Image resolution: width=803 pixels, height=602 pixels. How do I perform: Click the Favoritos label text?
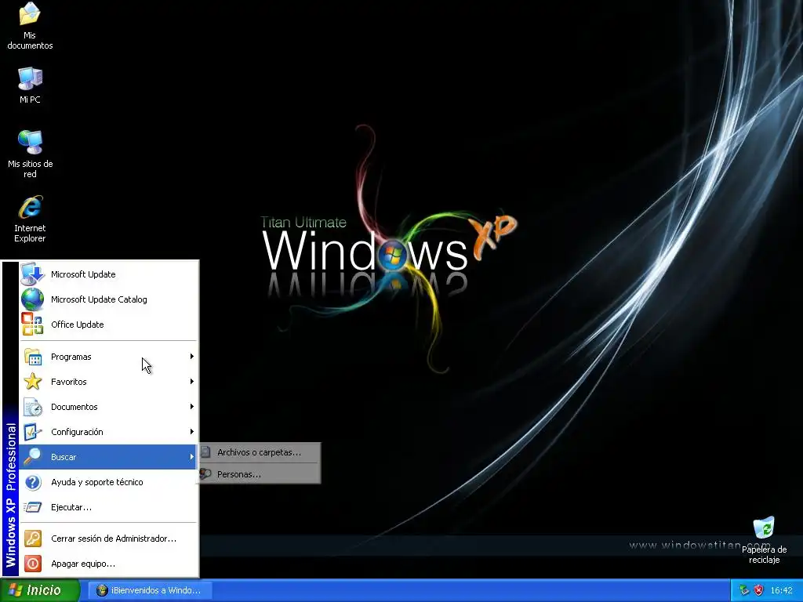[69, 382]
